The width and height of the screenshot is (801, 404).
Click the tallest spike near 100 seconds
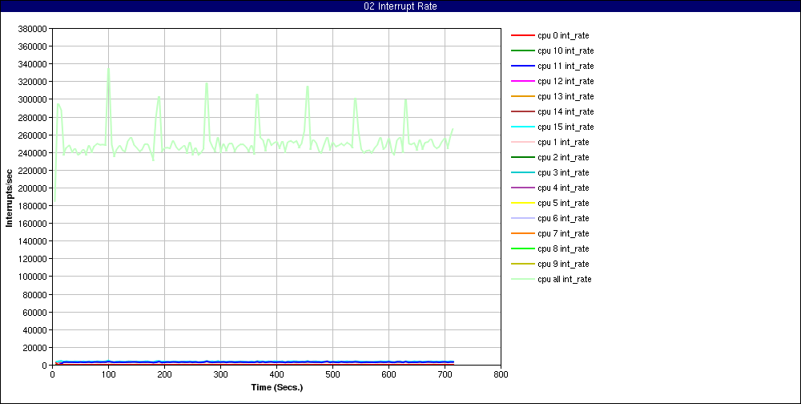108,68
